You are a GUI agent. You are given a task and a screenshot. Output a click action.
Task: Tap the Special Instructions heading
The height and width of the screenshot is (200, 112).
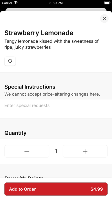coord(30,87)
